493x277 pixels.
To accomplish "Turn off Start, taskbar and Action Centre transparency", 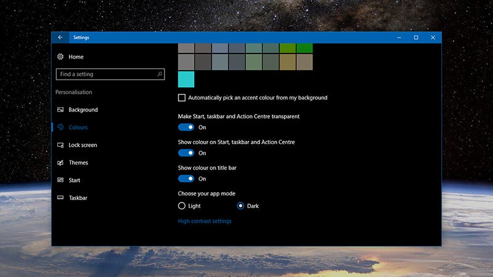I will click(x=186, y=127).
